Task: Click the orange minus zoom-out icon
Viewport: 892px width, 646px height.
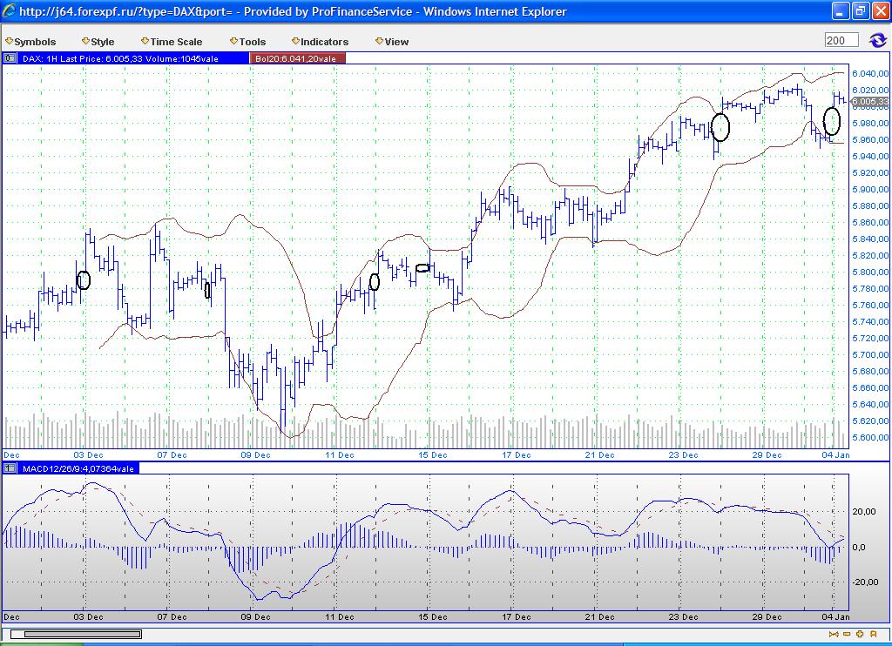Action: tap(846, 634)
